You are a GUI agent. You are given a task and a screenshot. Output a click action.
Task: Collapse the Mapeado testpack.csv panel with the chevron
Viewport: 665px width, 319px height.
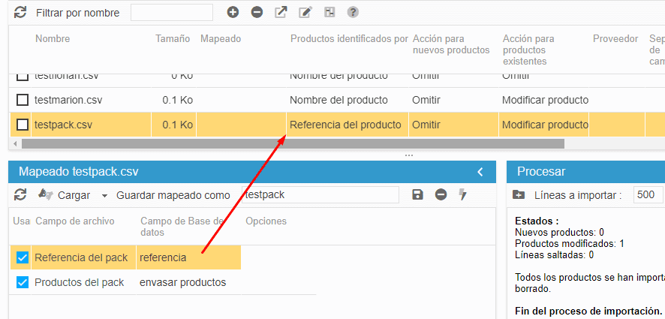tap(480, 172)
